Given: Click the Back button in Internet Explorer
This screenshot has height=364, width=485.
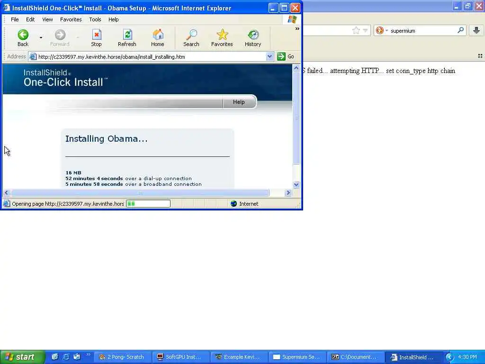Looking at the screenshot, I should click(23, 38).
